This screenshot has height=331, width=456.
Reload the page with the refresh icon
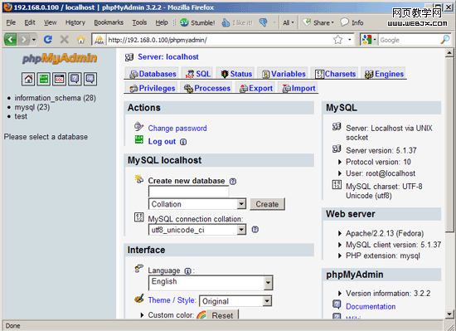(x=48, y=39)
